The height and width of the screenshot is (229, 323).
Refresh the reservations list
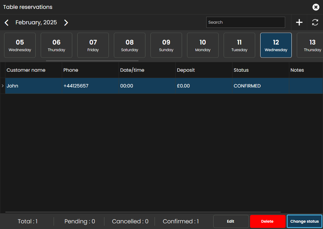pos(315,22)
